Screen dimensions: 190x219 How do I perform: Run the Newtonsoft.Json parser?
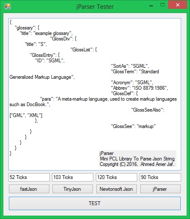coord(117,189)
